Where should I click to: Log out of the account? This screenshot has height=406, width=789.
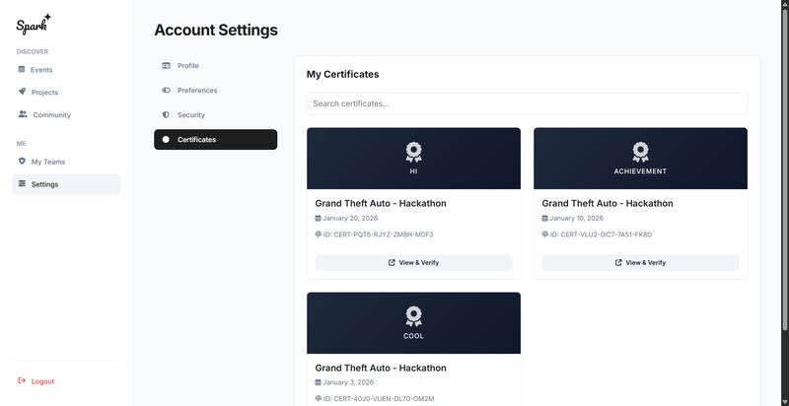pyautogui.click(x=36, y=381)
